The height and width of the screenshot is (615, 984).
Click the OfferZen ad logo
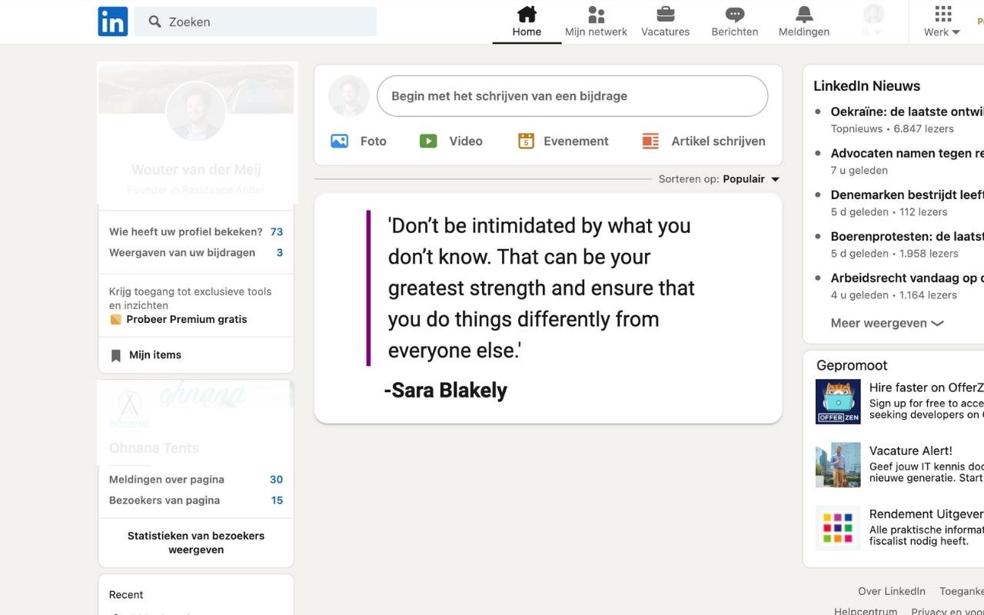tap(838, 402)
